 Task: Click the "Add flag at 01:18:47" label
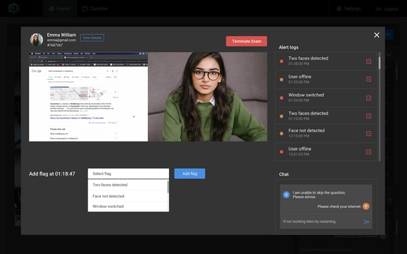point(52,174)
